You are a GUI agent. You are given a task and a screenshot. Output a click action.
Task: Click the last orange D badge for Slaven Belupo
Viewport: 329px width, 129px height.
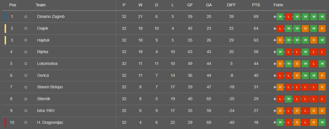click(322, 87)
